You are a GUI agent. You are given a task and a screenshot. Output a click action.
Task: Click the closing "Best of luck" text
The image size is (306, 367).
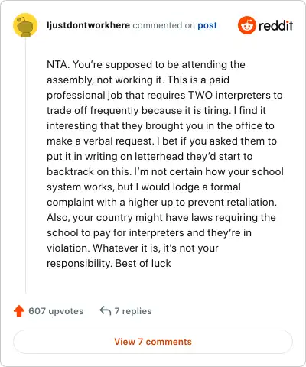[143, 263]
